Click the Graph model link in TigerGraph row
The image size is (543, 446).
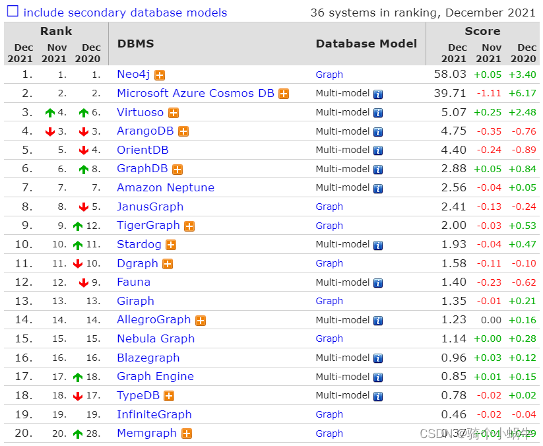329,226
